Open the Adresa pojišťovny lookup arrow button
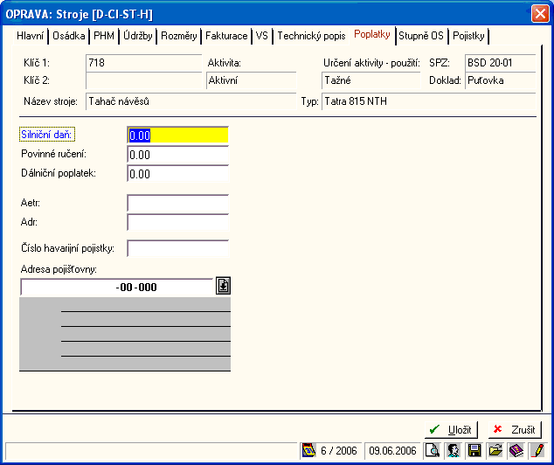Screen dimensions: 554x465 (224, 286)
